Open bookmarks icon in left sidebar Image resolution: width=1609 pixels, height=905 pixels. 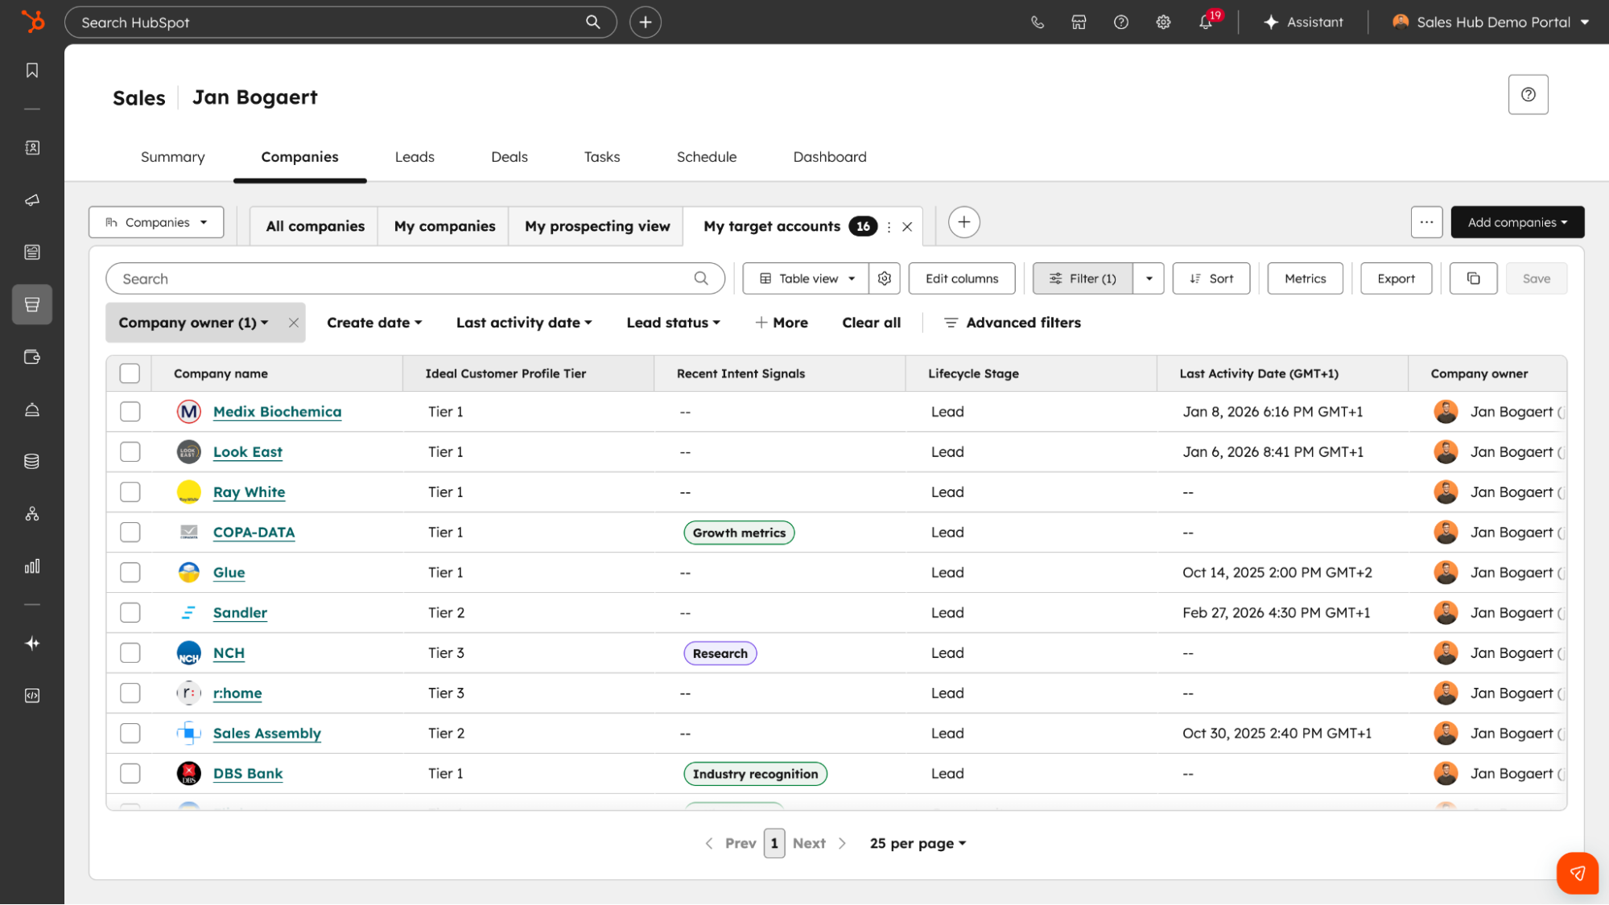click(x=32, y=71)
